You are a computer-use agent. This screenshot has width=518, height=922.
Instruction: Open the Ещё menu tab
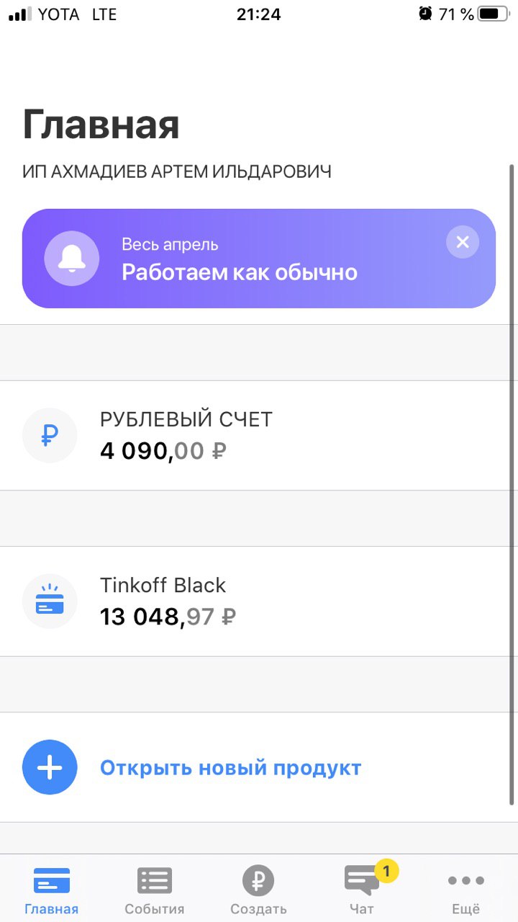coord(465,890)
